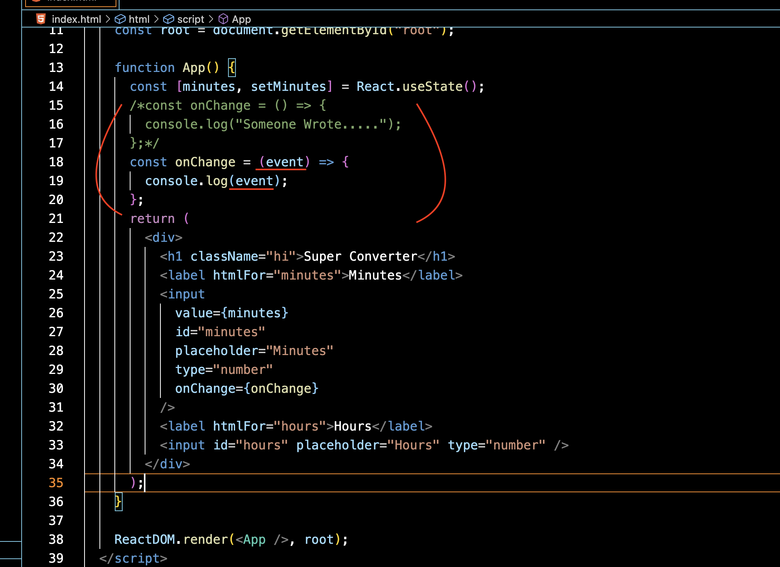Expand chevron between script and App

tap(211, 19)
